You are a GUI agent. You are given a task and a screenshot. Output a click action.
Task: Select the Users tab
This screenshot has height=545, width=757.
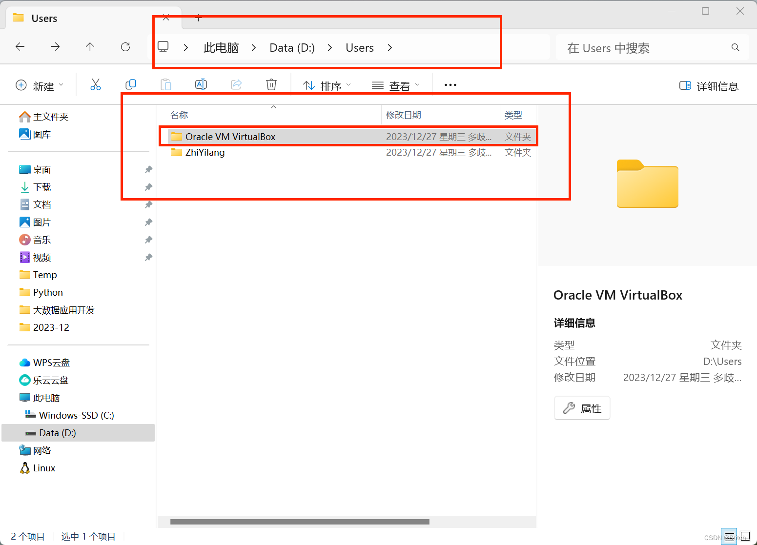94,18
